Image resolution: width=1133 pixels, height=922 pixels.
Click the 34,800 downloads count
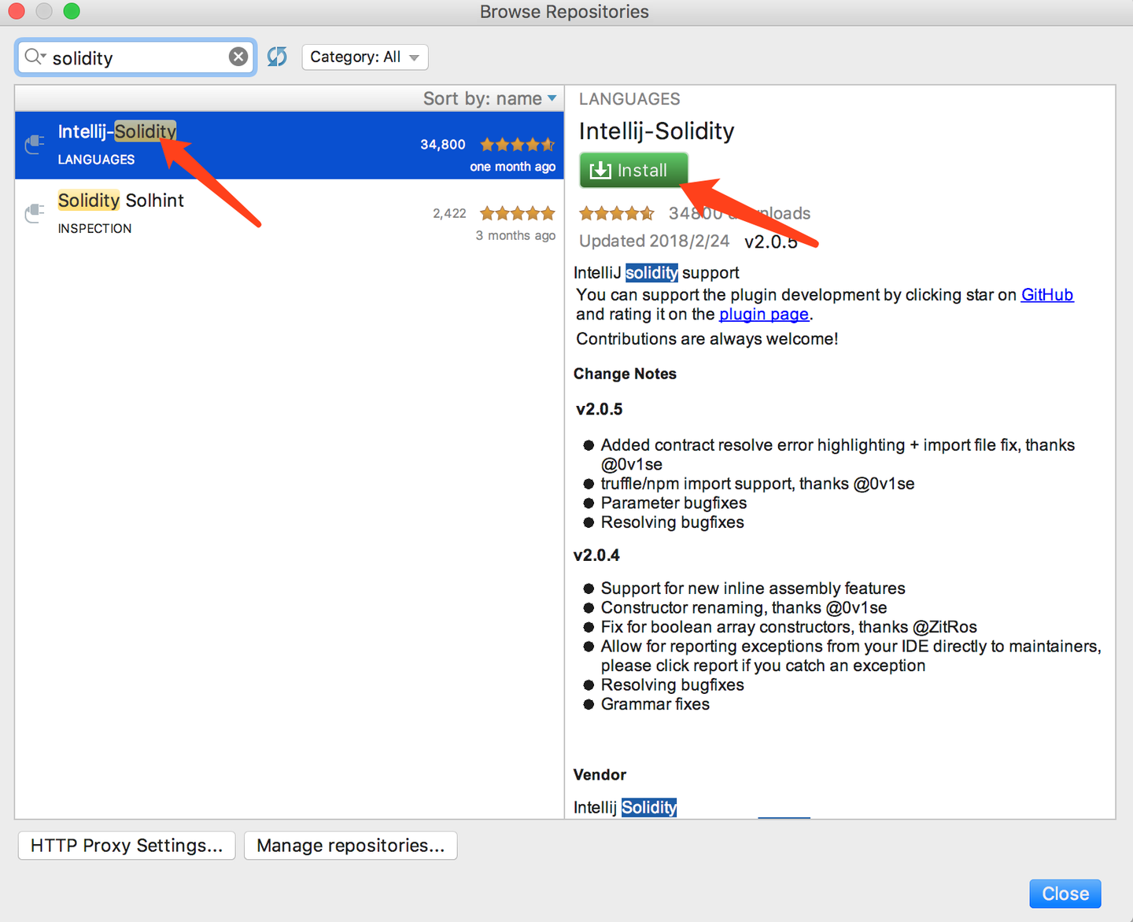[x=443, y=145]
